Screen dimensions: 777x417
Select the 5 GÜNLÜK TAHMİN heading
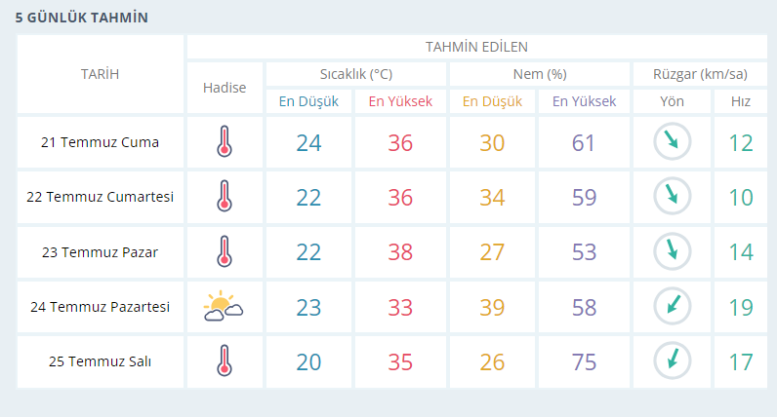[82, 18]
